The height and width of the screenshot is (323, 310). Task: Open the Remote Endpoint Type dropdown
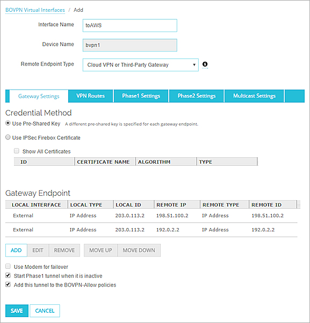tap(141, 65)
